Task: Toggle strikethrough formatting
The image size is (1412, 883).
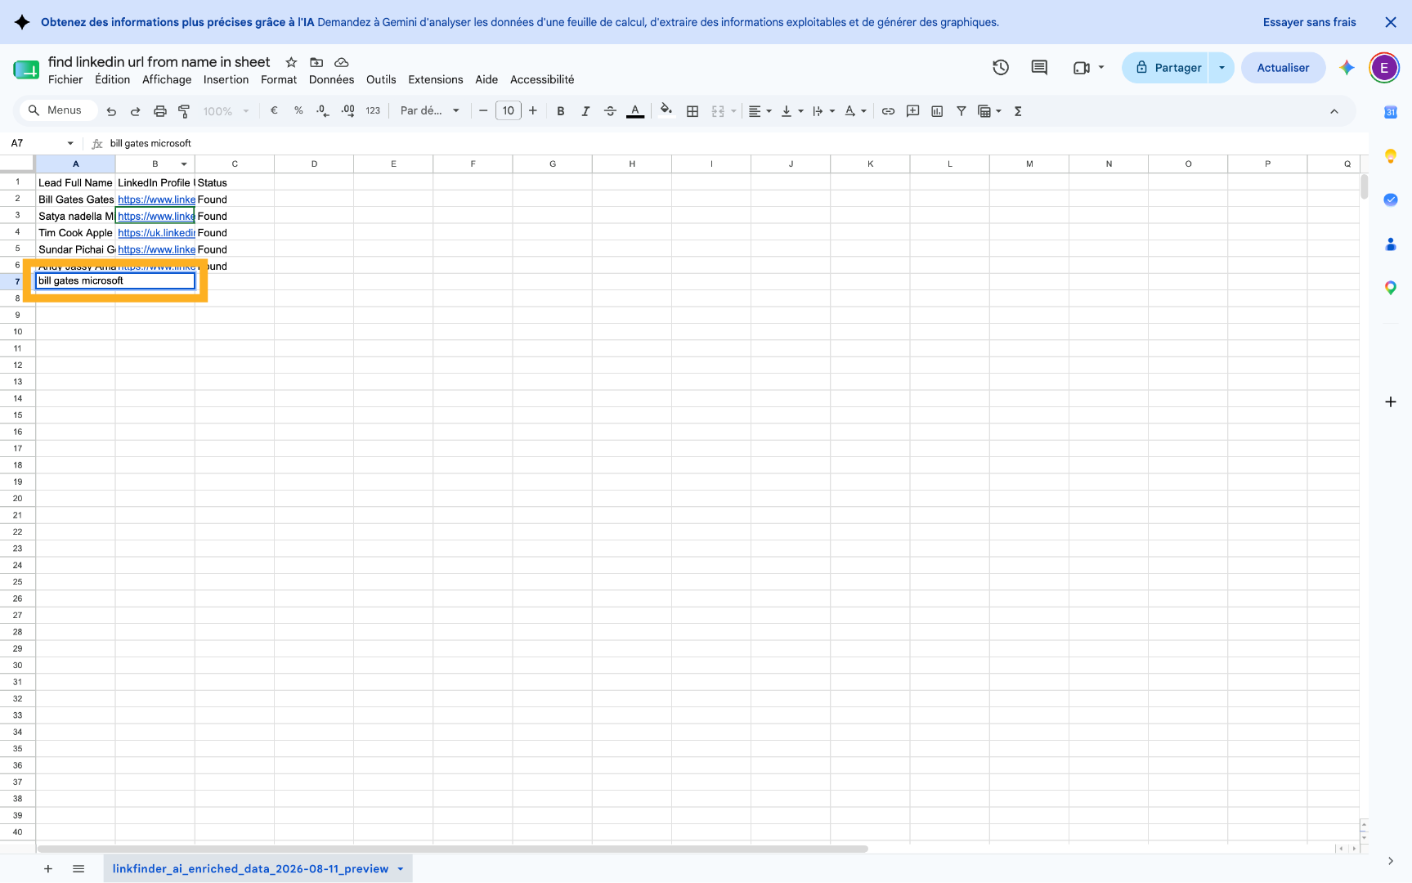Action: tap(610, 111)
